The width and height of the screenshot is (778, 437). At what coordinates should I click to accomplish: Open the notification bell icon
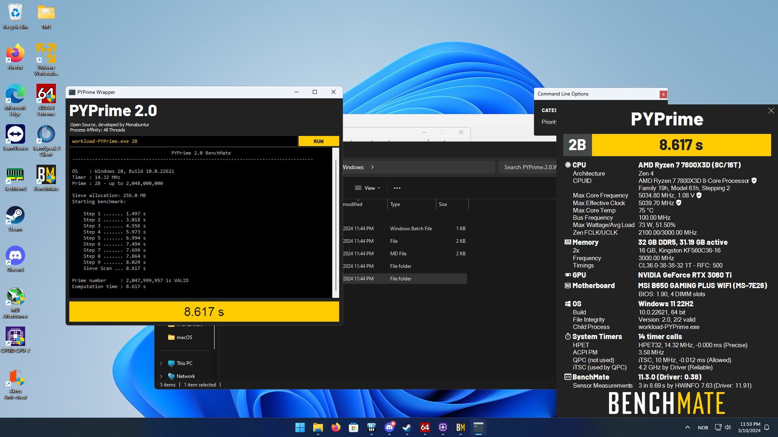pyautogui.click(x=767, y=427)
